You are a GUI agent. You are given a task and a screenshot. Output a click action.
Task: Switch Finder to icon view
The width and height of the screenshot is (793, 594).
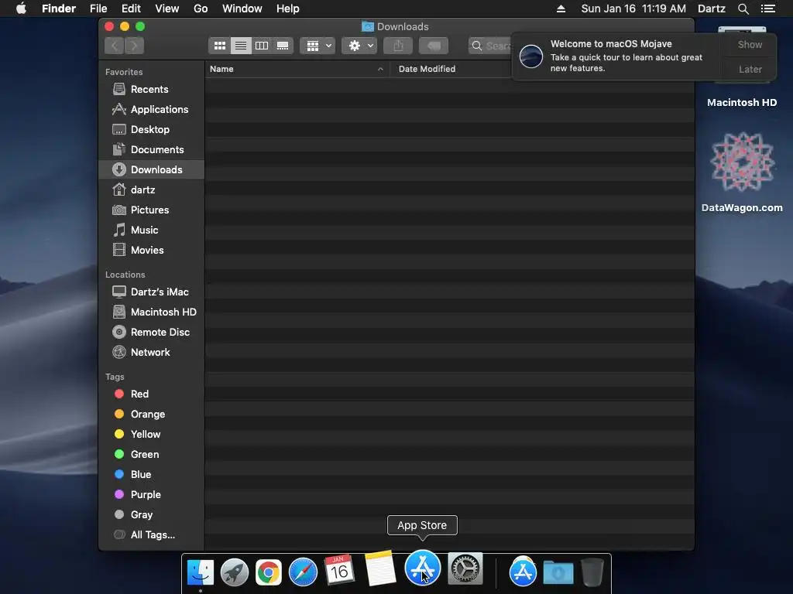(x=219, y=46)
